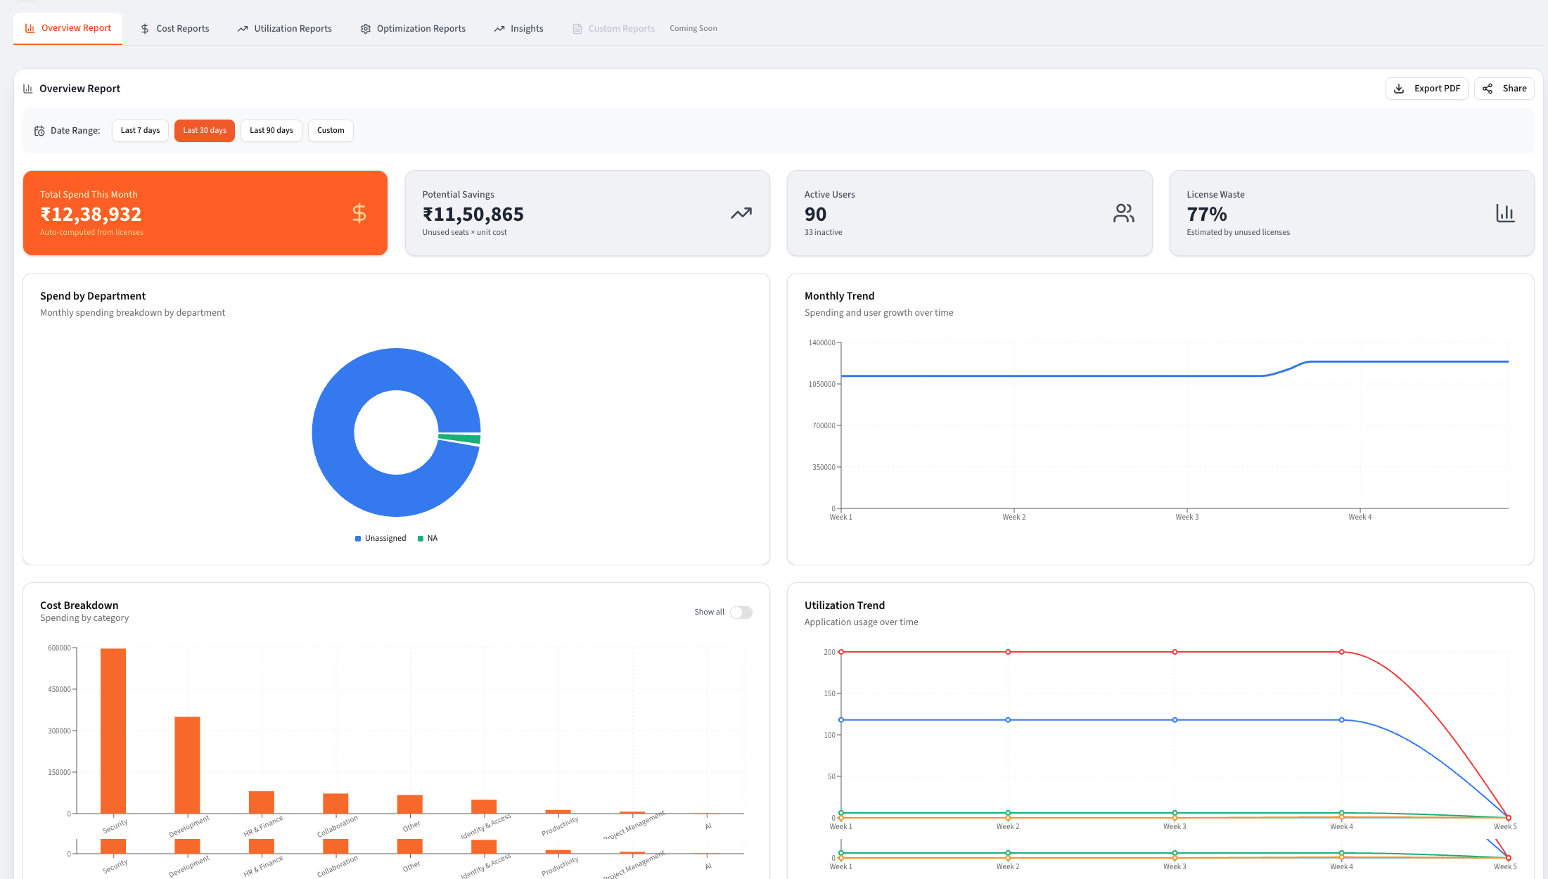
Task: Open the Cost Reports tab
Action: click(x=174, y=29)
